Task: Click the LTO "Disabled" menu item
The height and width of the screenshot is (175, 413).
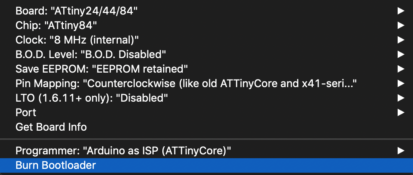Action: pos(92,98)
